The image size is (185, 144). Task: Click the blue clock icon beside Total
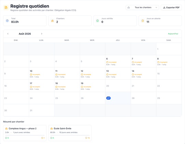coord(7,21)
